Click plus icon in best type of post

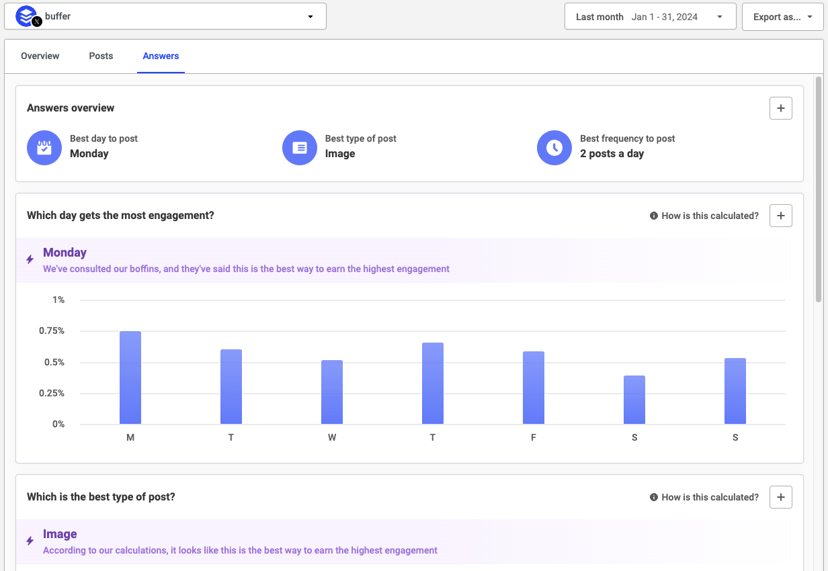click(780, 497)
